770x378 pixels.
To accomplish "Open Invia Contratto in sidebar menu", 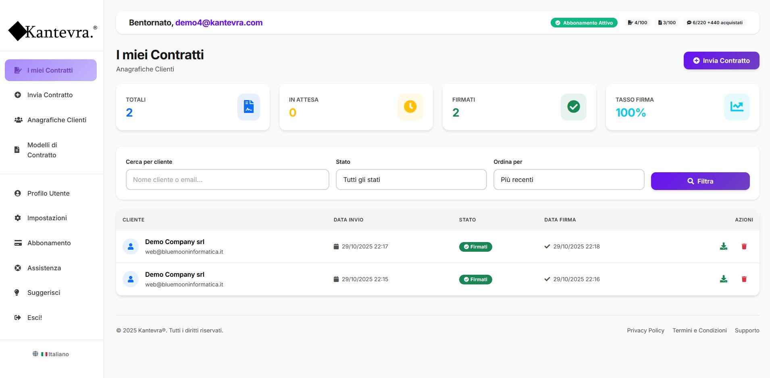I will pyautogui.click(x=51, y=95).
